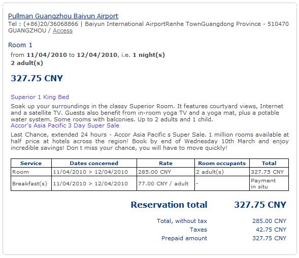Click the Total column header
The height and width of the screenshot is (258, 299).
point(269,164)
